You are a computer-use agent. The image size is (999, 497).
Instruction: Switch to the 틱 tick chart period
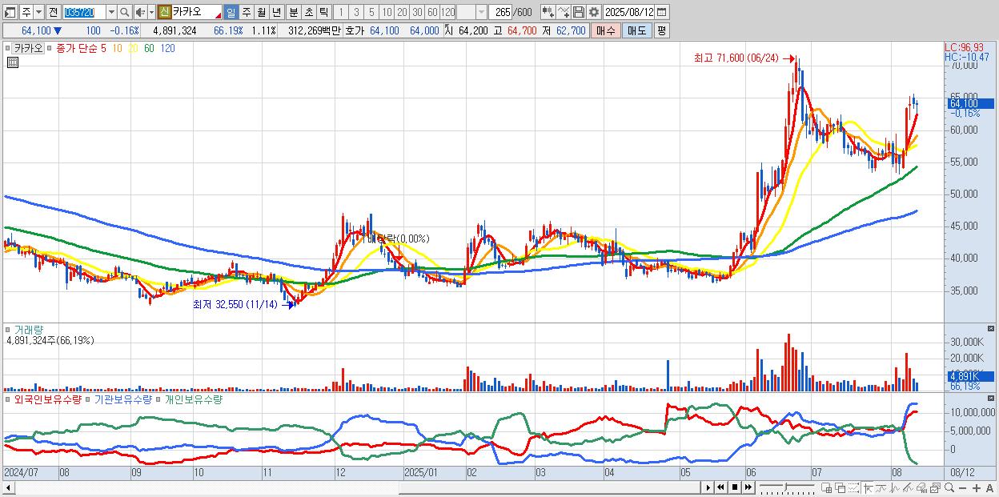[x=323, y=12]
